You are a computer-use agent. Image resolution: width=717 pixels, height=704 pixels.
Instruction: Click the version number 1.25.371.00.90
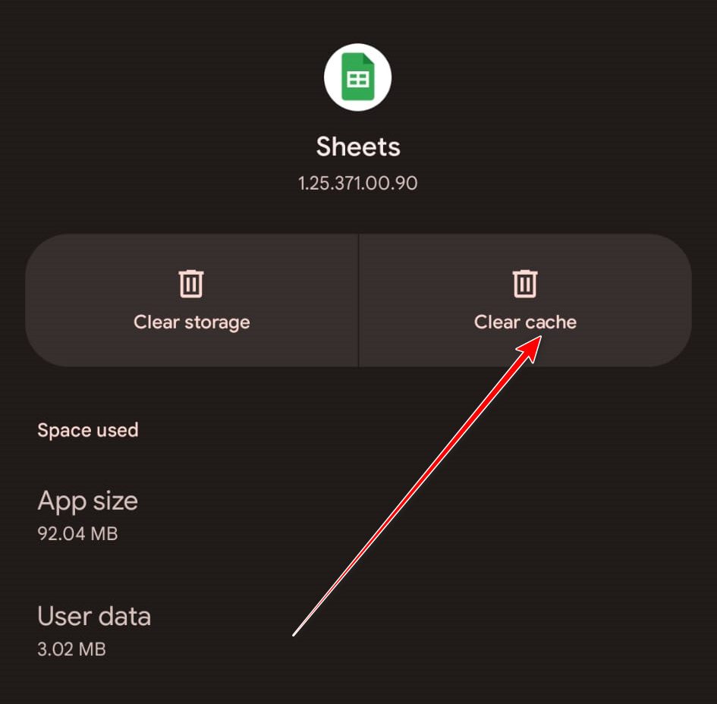pos(358,183)
